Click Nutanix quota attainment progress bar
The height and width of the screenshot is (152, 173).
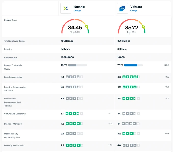coord(77,65)
